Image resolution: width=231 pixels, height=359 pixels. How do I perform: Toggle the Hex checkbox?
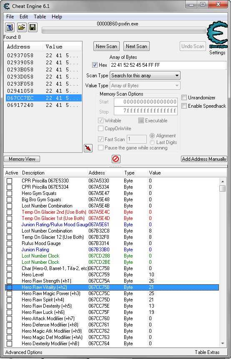point(95,65)
